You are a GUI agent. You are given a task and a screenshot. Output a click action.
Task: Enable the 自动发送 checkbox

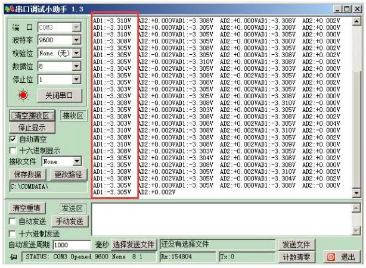coord(12,221)
